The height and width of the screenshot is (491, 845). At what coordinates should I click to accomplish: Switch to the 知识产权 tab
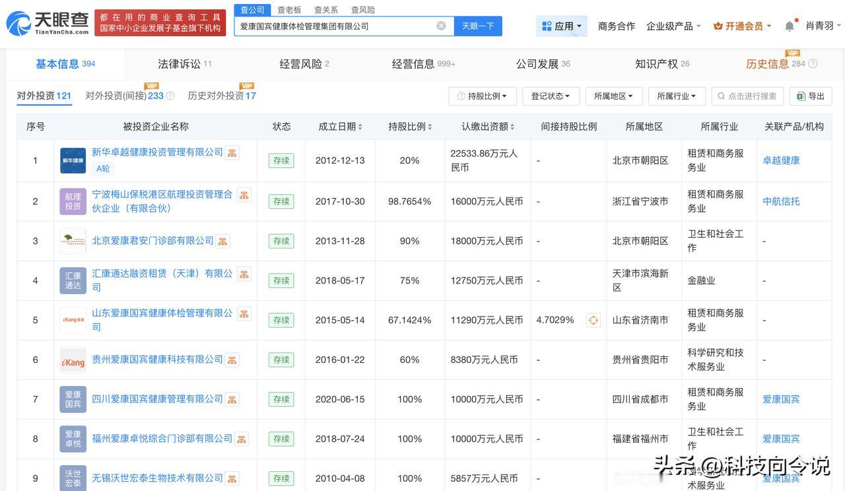(662, 64)
